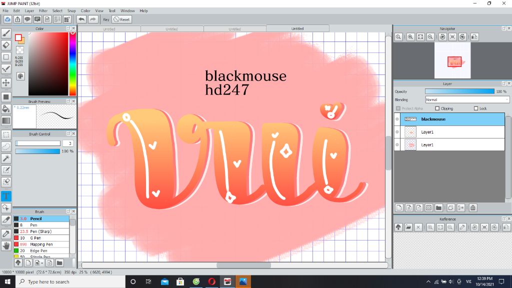Screen dimensions: 512x288
Task: Select the Pen (Sharp) brush
Action: coord(41,231)
